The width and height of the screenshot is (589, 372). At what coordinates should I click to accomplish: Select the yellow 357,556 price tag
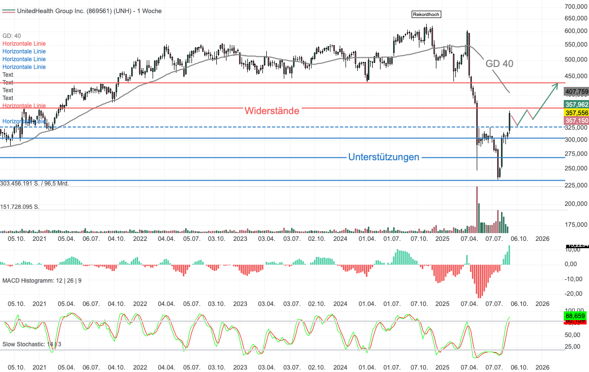coord(576,112)
